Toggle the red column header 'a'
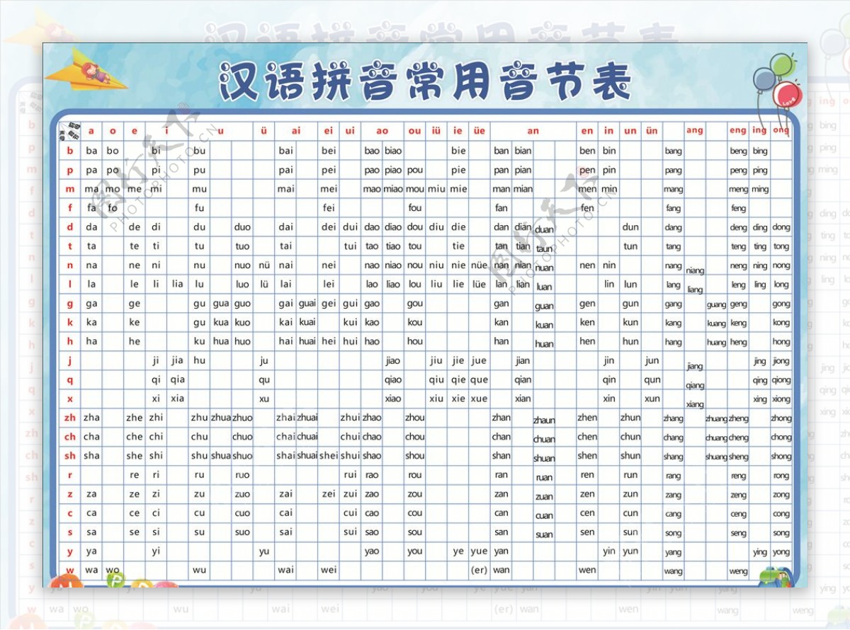The width and height of the screenshot is (850, 630). click(91, 131)
